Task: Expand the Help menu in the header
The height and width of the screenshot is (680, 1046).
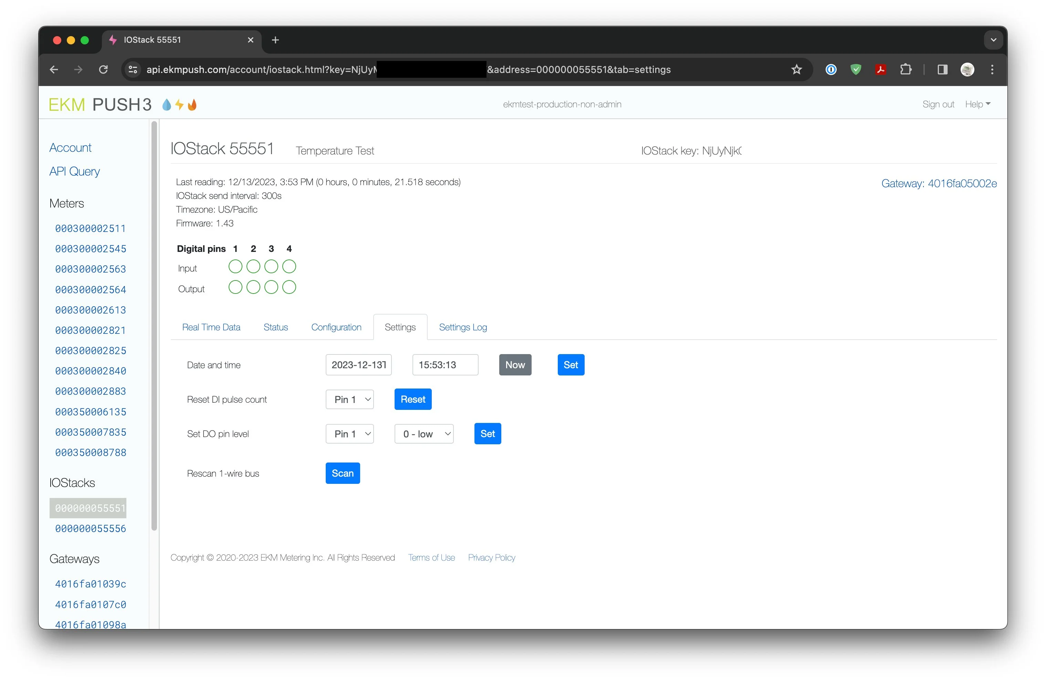Action: click(x=977, y=104)
